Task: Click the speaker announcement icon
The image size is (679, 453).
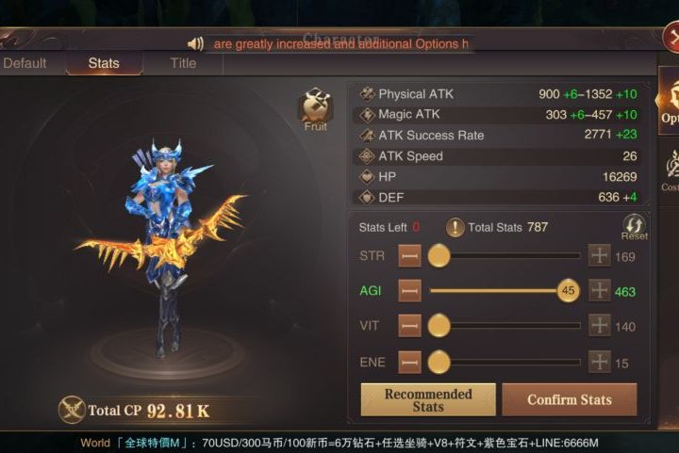Action: click(195, 43)
